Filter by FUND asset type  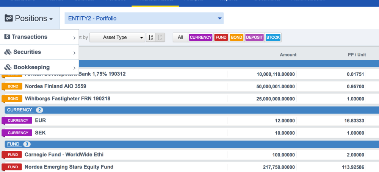tap(221, 38)
